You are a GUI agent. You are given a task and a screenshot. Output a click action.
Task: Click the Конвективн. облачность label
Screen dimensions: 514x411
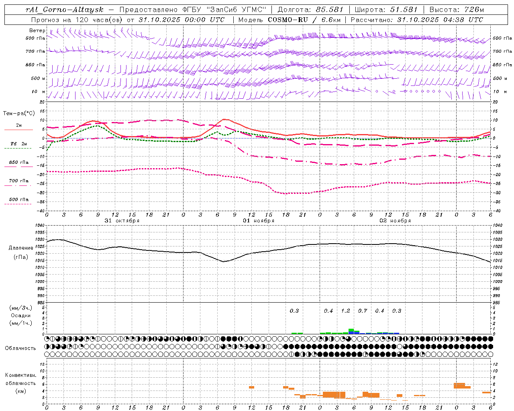click(20, 379)
